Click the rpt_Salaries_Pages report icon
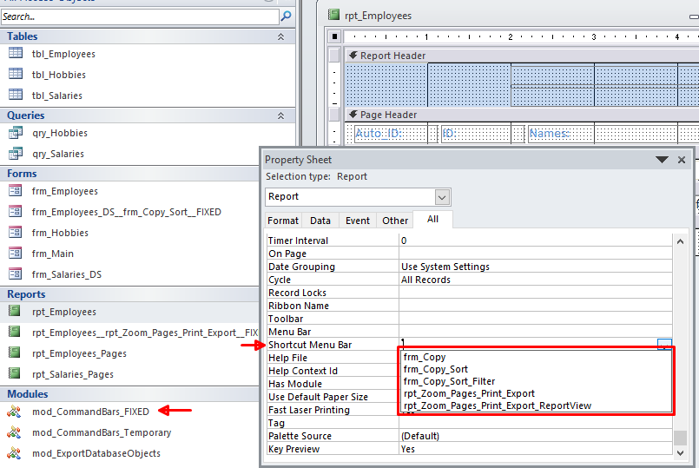Viewport: 699px width, 468px height. tap(15, 373)
